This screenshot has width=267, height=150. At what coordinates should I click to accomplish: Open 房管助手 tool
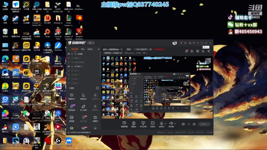coord(83,96)
